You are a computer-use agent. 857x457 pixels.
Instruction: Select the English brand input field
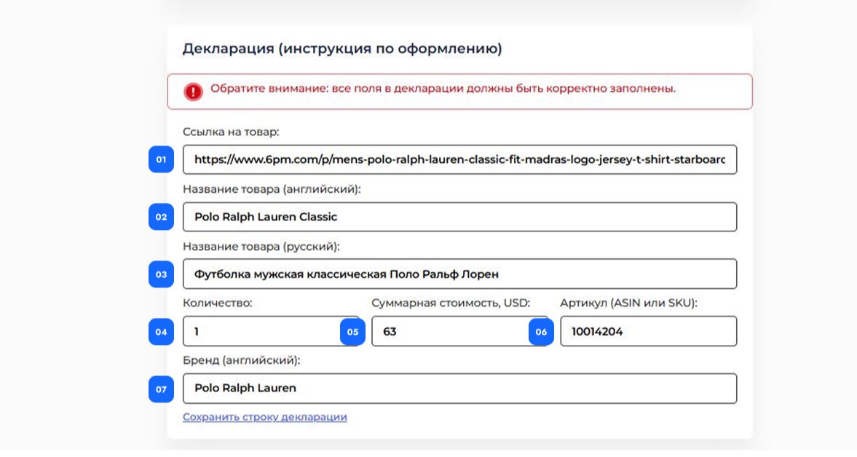coord(459,388)
